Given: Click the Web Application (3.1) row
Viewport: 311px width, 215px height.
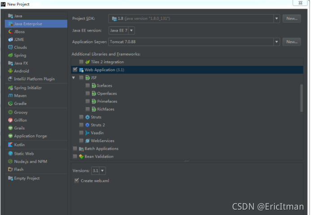Looking at the screenshot, I should pos(187,70).
